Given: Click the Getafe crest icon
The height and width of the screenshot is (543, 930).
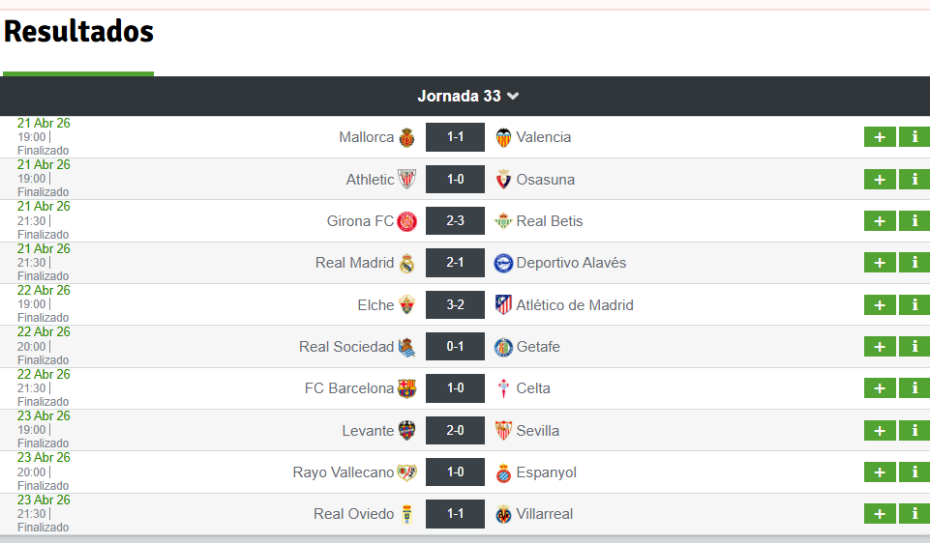Looking at the screenshot, I should pos(503,347).
